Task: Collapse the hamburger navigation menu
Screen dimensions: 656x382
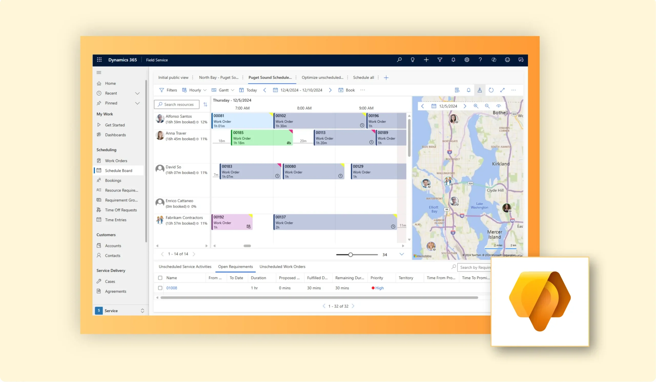Action: 99,72
